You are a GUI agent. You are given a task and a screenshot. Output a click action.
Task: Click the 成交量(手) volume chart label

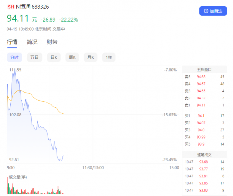(x=18, y=177)
